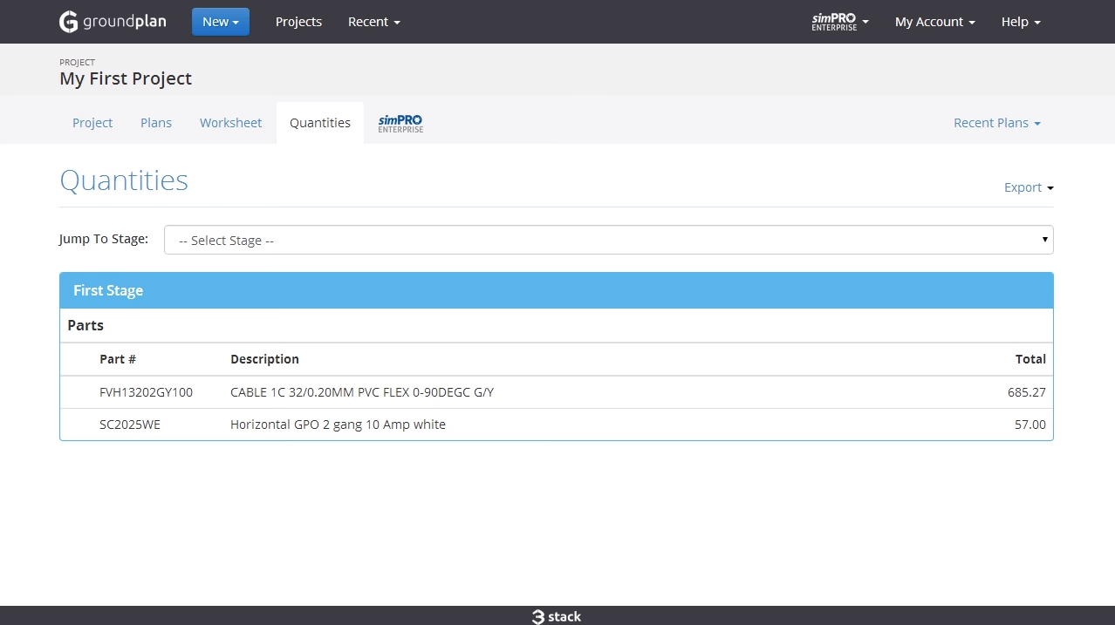Click the Stack logo in footer
This screenshot has width=1115, height=625.
coord(557,616)
